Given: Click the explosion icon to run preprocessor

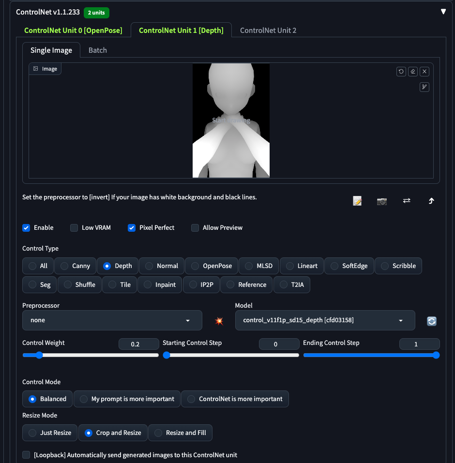Looking at the screenshot, I should click(x=219, y=321).
